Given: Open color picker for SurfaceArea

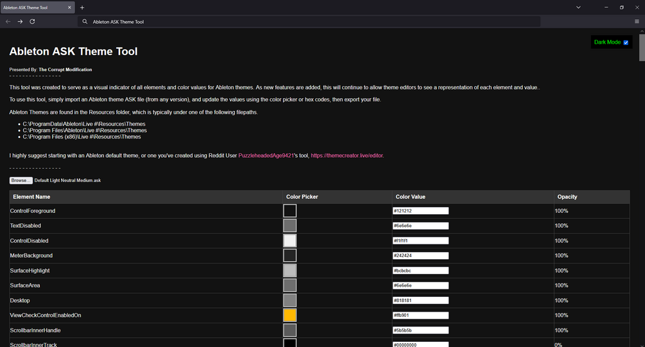Looking at the screenshot, I should [x=289, y=285].
